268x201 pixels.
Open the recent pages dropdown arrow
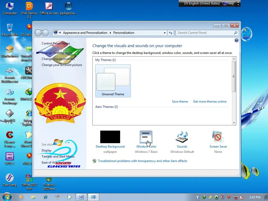[51, 33]
